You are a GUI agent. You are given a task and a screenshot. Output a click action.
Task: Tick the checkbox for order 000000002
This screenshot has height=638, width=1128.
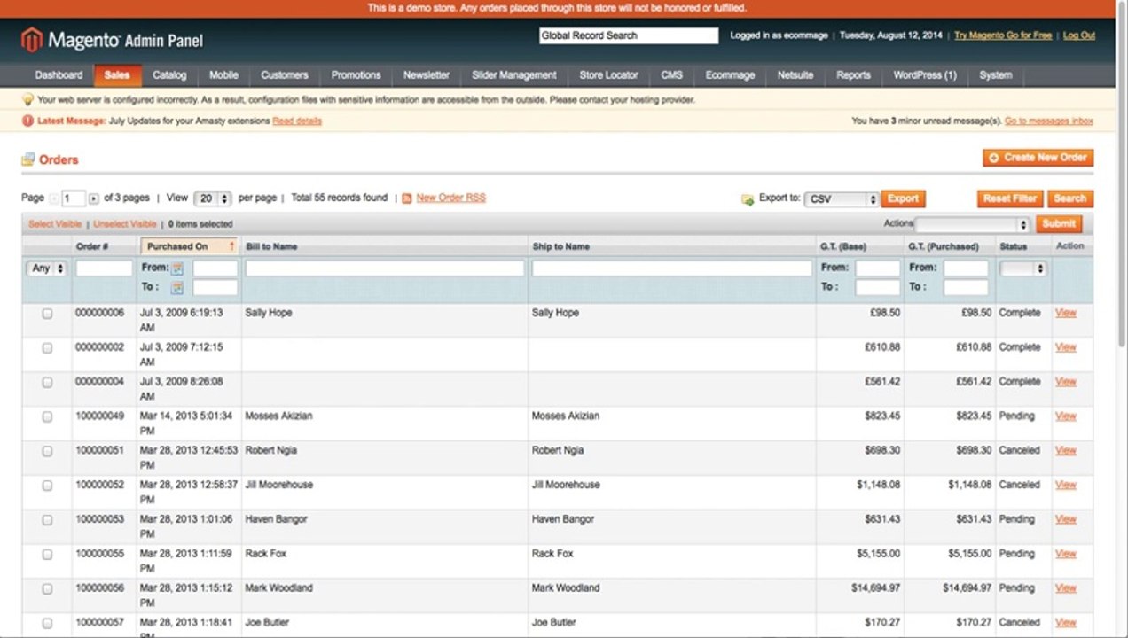click(x=48, y=348)
